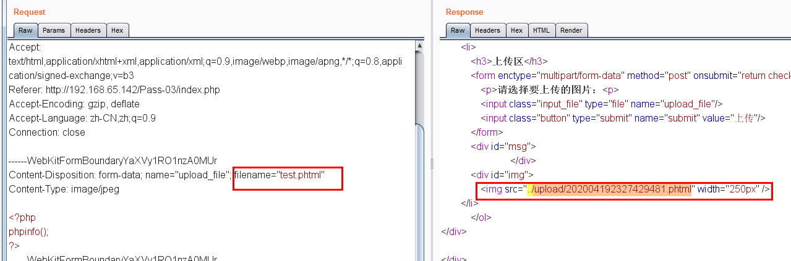Click the Connection: close line
791x261 pixels.
[x=47, y=133]
